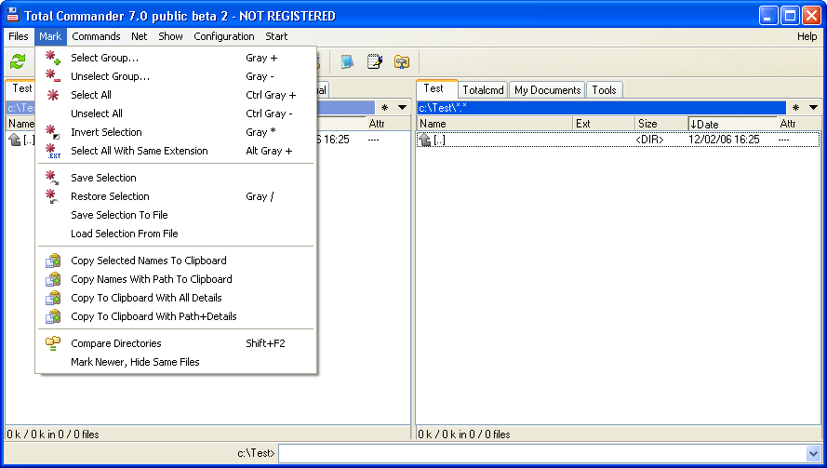Click the right panel path bar c:\Test\*.*
Screen dimensions: 827x468
[601, 108]
